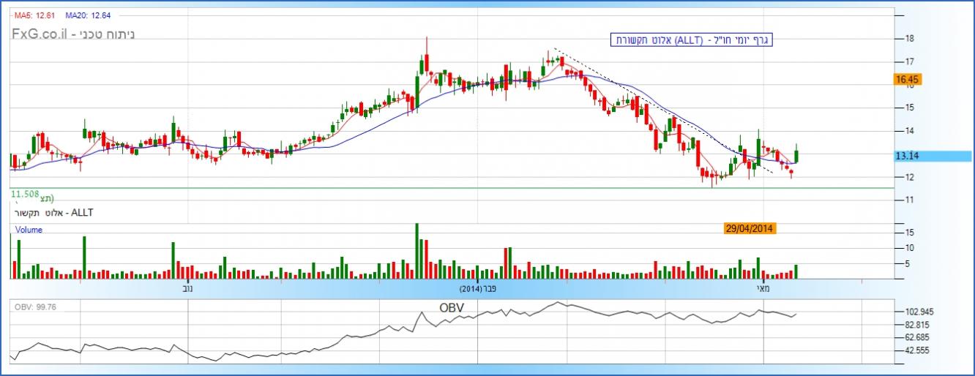This screenshot has height=376, width=975.
Task: Click the Volume panel label
Action: tap(30, 230)
